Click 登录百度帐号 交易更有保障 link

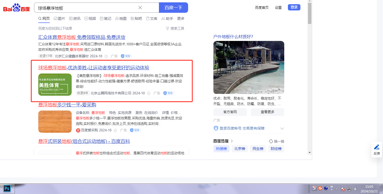(242, 128)
